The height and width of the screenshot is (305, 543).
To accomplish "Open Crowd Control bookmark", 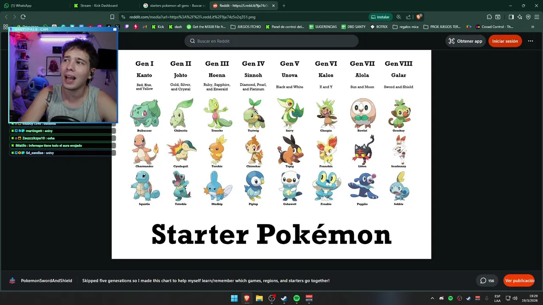I will (x=495, y=27).
